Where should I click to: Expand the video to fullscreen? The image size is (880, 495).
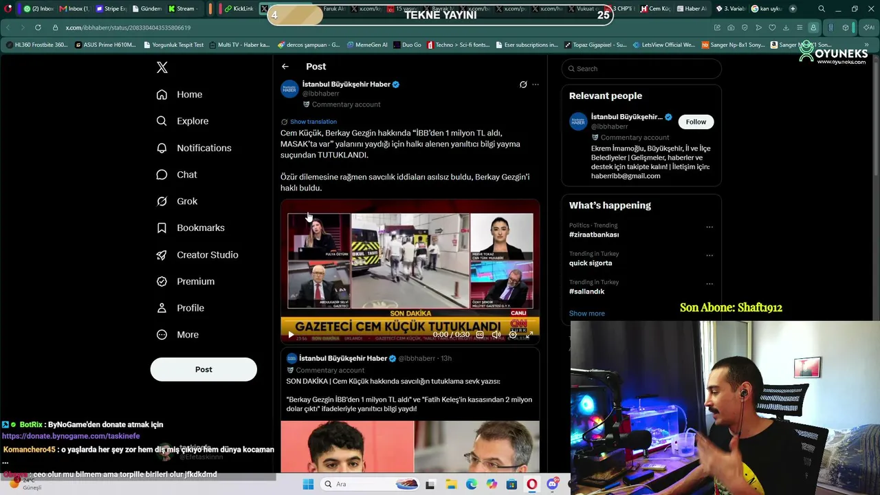(x=529, y=335)
